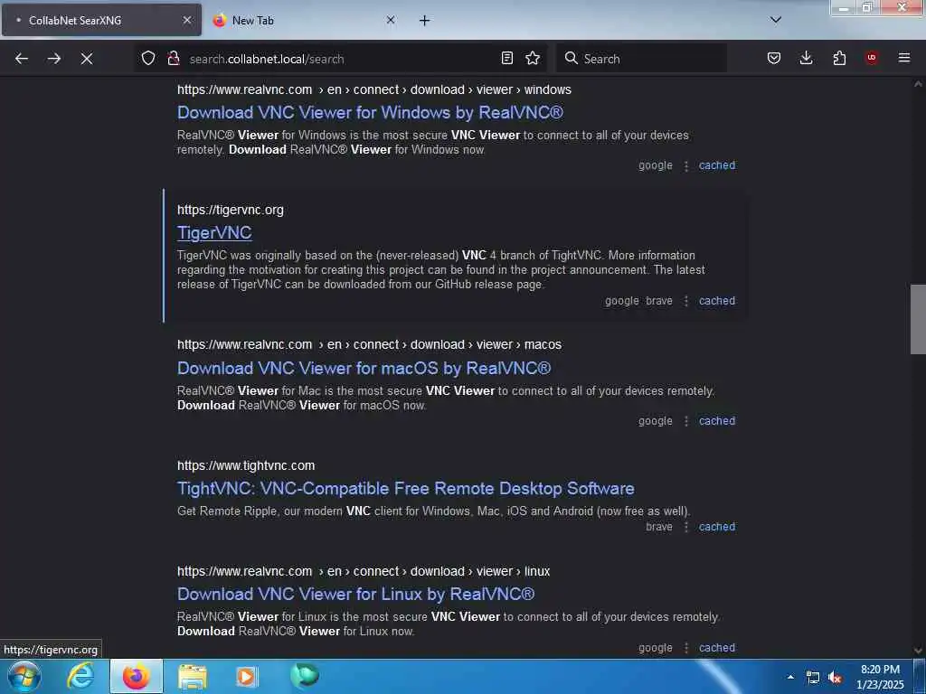The width and height of the screenshot is (926, 694).
Task: Click the magnifier in the search box
Action: click(572, 58)
